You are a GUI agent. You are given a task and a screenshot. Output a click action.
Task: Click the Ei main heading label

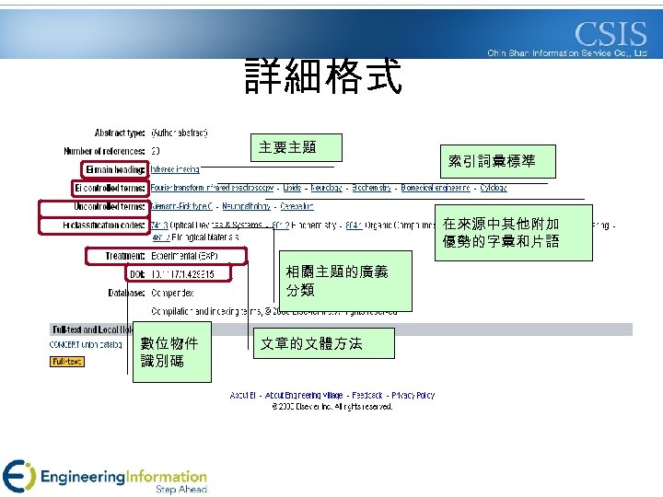coord(115,169)
